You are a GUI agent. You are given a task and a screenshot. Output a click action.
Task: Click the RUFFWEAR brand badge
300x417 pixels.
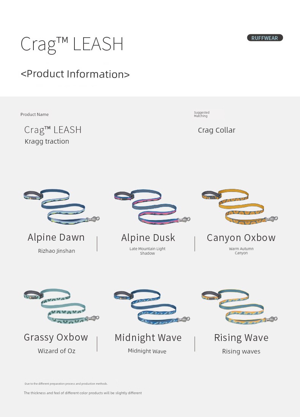point(265,38)
